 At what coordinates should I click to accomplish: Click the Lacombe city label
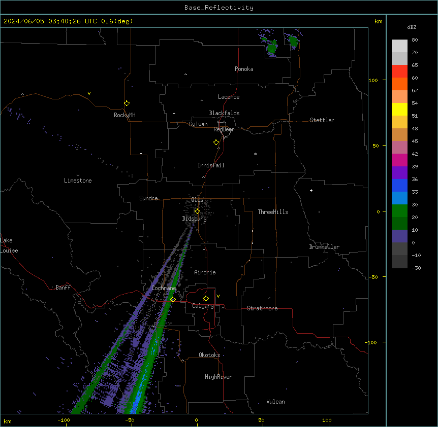[229, 97]
